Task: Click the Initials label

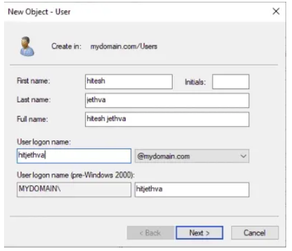Action: tap(195, 82)
